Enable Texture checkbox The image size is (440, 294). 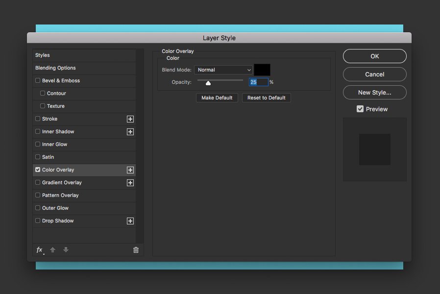pos(43,106)
